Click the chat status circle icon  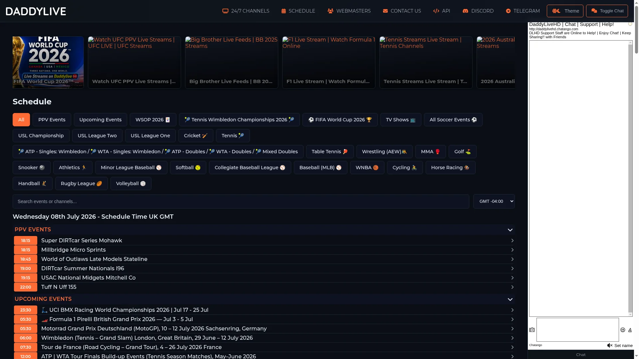[x=630, y=24]
